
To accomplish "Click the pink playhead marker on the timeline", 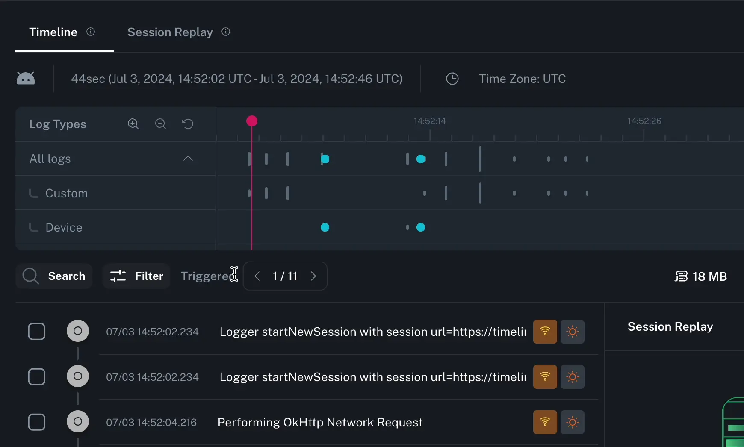I will 252,121.
